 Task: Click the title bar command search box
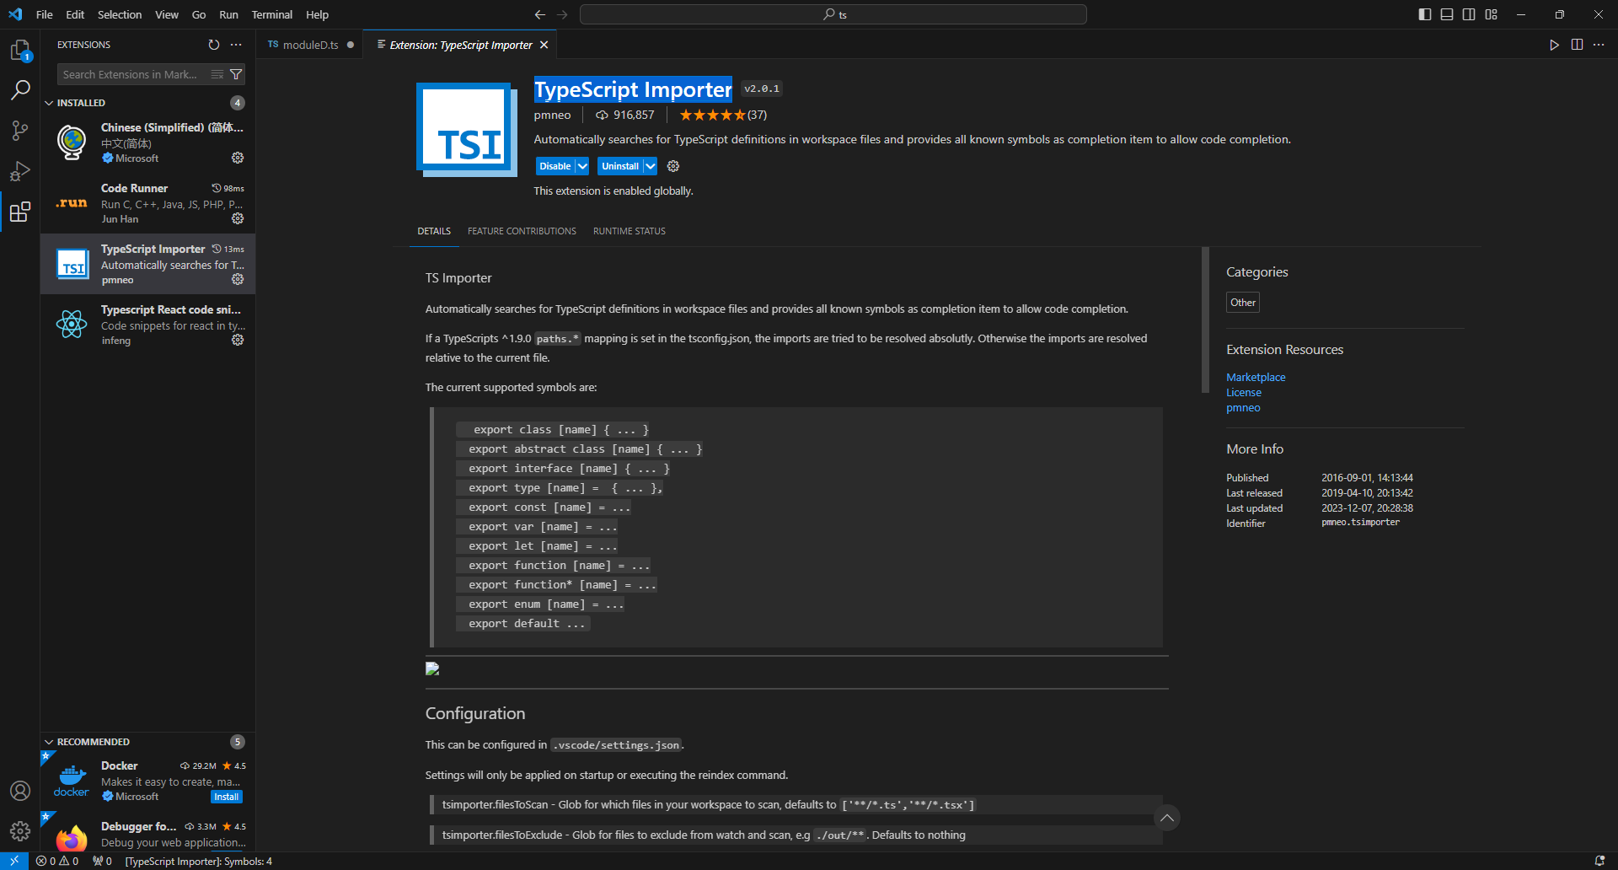pos(833,14)
